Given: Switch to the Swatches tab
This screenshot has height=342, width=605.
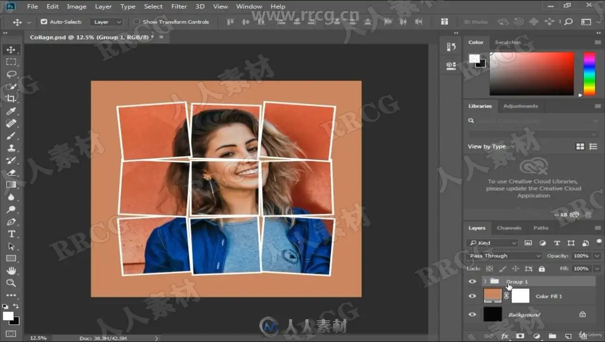Looking at the screenshot, I should (507, 42).
